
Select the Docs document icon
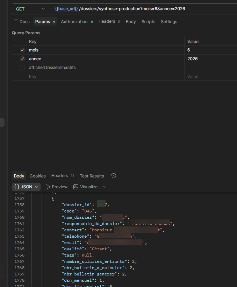tap(16, 22)
